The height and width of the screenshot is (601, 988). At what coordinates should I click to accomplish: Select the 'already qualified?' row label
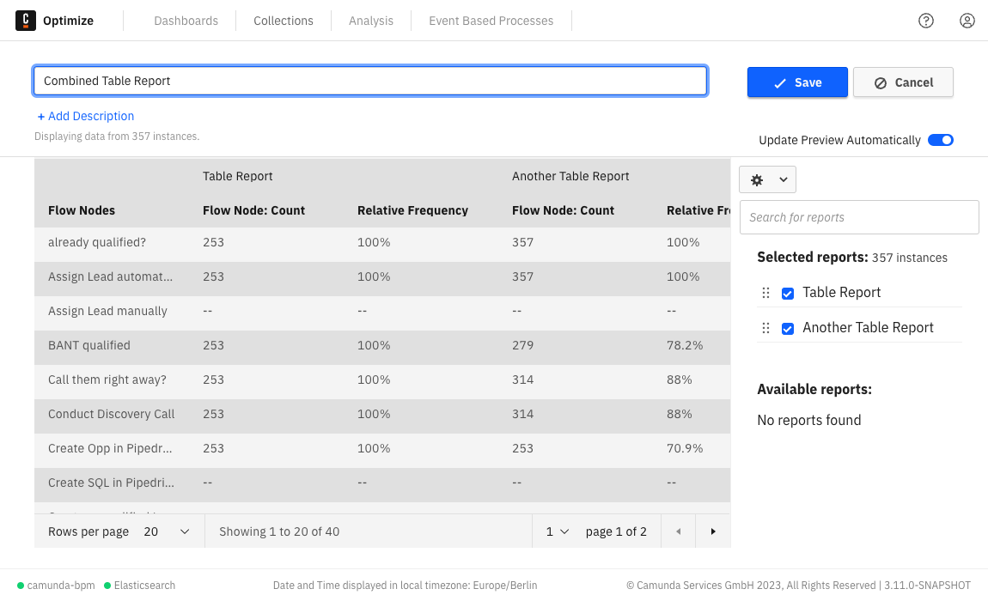(x=97, y=242)
